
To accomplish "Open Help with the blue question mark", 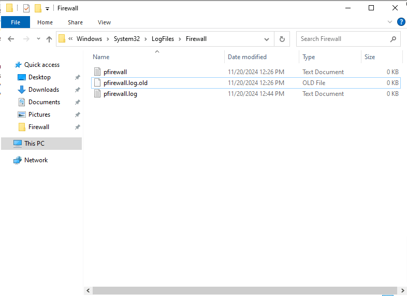I will point(401,22).
